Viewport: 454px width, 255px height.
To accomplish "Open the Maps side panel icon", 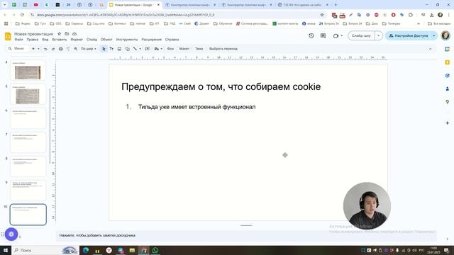I will click(448, 102).
